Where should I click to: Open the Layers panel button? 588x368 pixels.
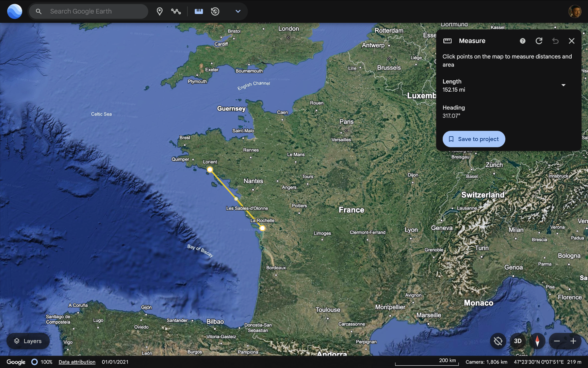coord(28,341)
